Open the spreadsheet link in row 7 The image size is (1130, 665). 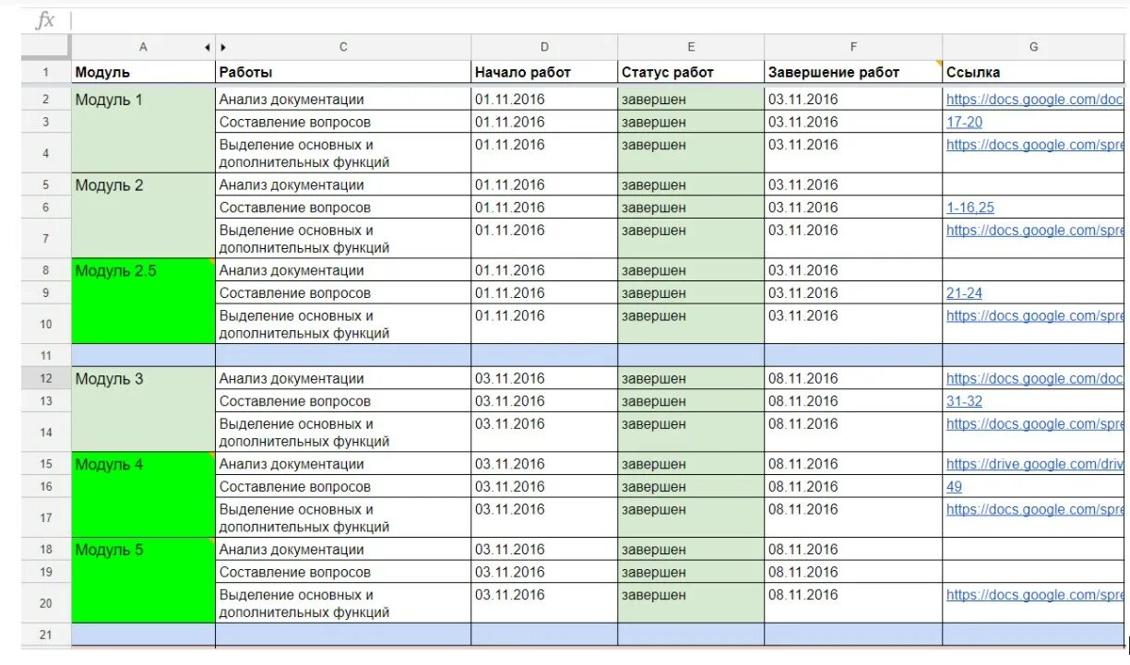[x=1035, y=231]
